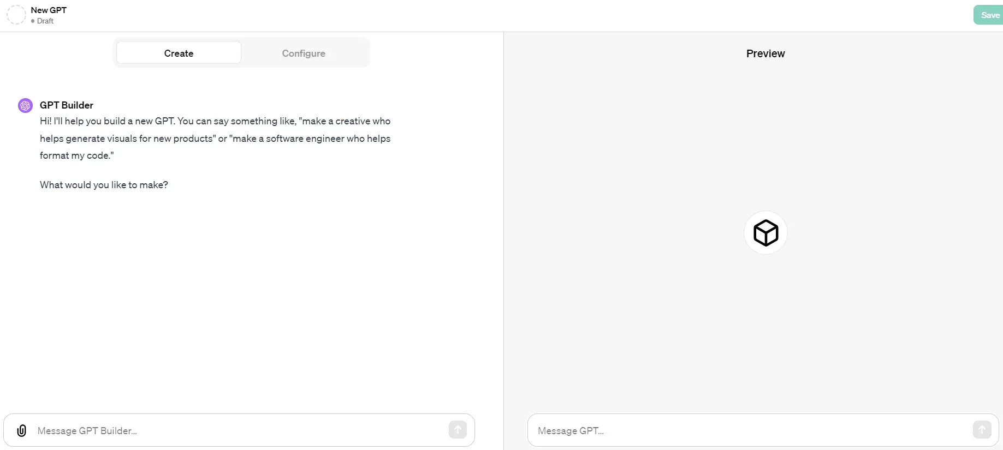The height and width of the screenshot is (450, 1003).
Task: Click the cube icon in the Preview pane
Action: [x=765, y=233]
